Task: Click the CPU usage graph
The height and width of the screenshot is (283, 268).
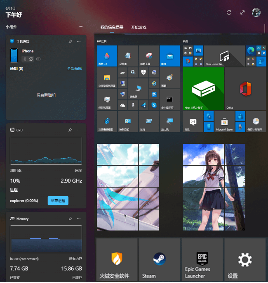Action: 46,151
